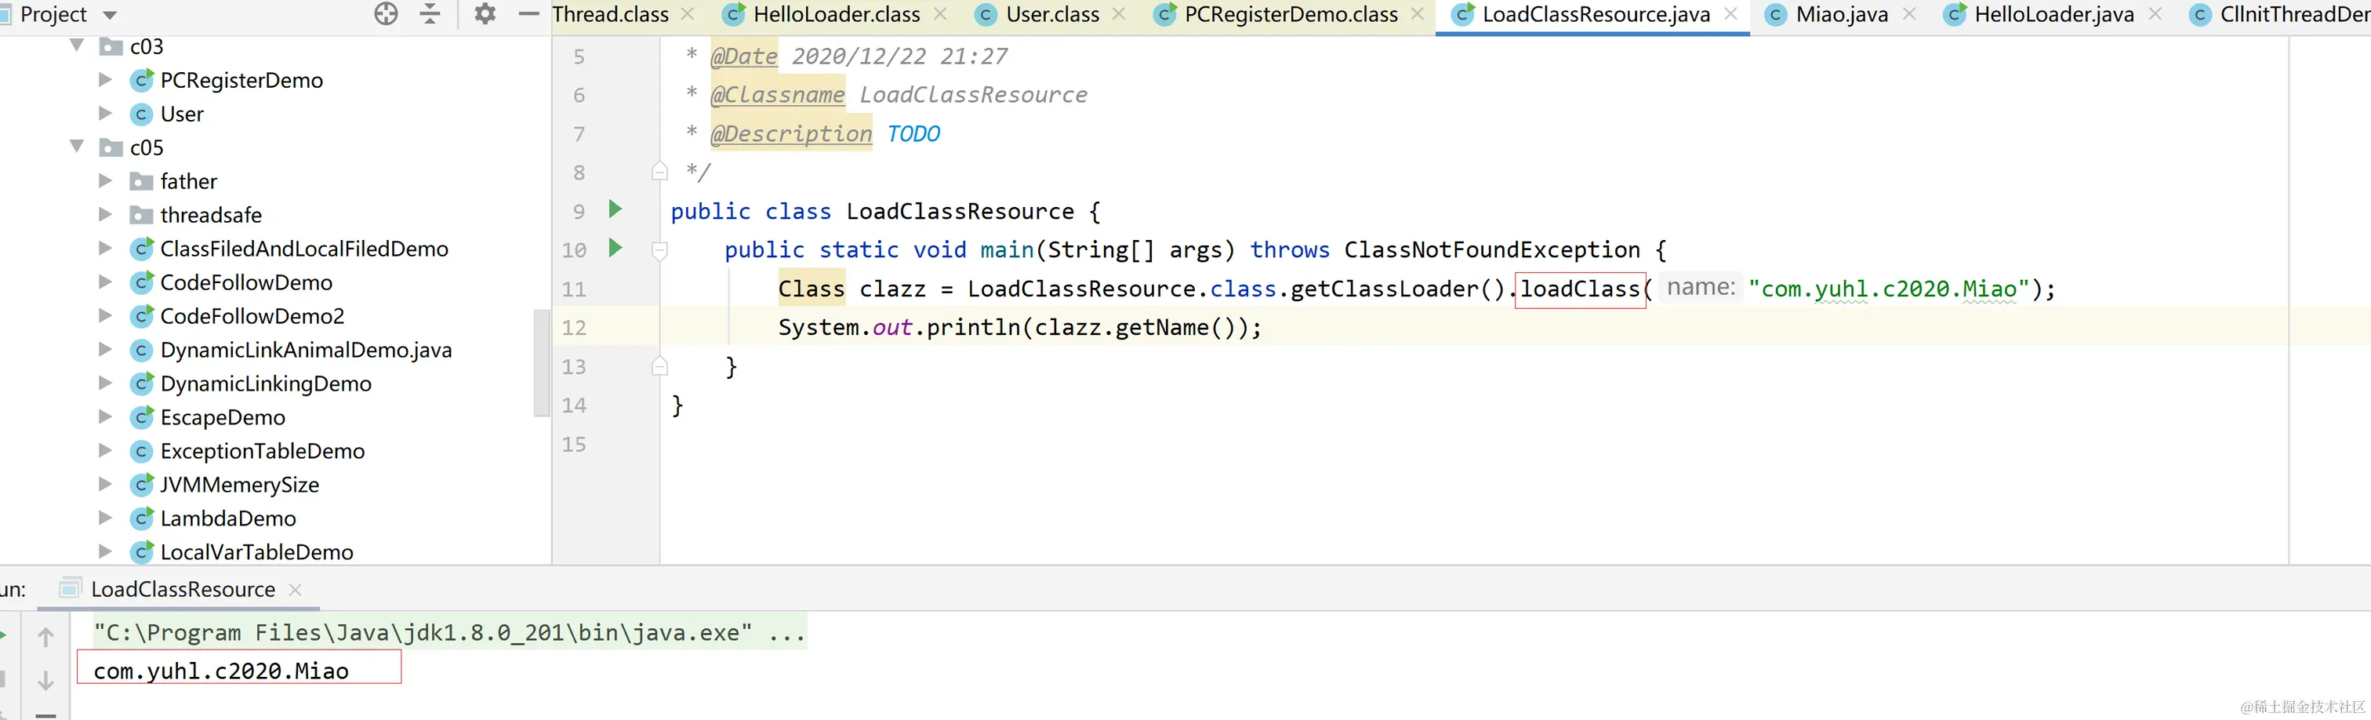Select PCRegisterDemo in project tree
The height and width of the screenshot is (720, 2371).
241,80
